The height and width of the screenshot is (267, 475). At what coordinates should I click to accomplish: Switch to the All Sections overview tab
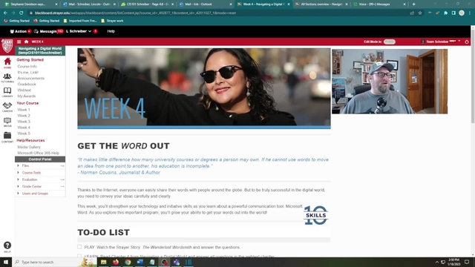(x=321, y=4)
